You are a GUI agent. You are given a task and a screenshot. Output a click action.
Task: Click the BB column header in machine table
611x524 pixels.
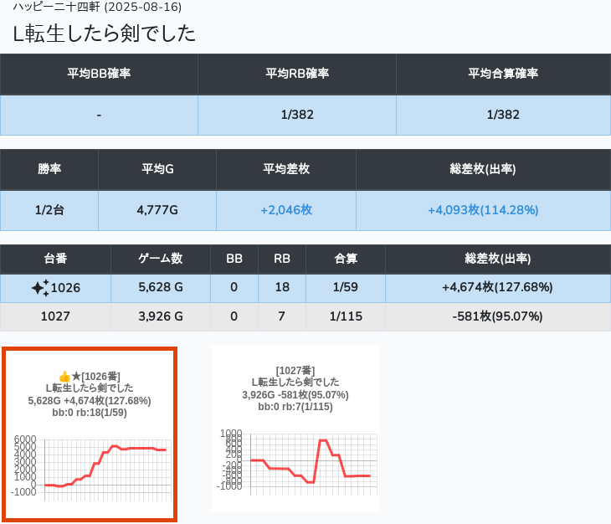coord(234,259)
